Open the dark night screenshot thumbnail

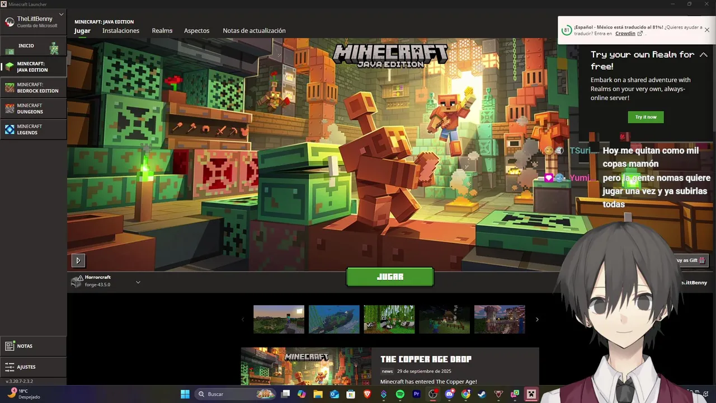pyautogui.click(x=445, y=320)
